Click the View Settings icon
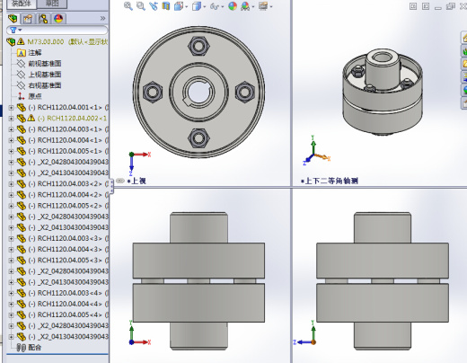Viewport: 467px width, 363px height. coord(263,6)
